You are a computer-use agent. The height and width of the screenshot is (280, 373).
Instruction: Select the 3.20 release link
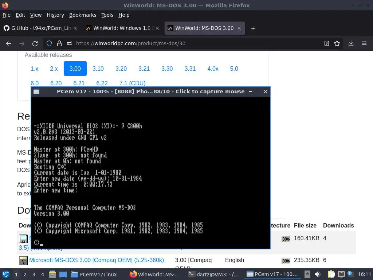[121, 69]
